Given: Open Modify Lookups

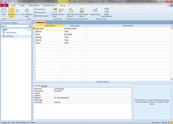Looking at the screenshot, I should tap(41, 16).
